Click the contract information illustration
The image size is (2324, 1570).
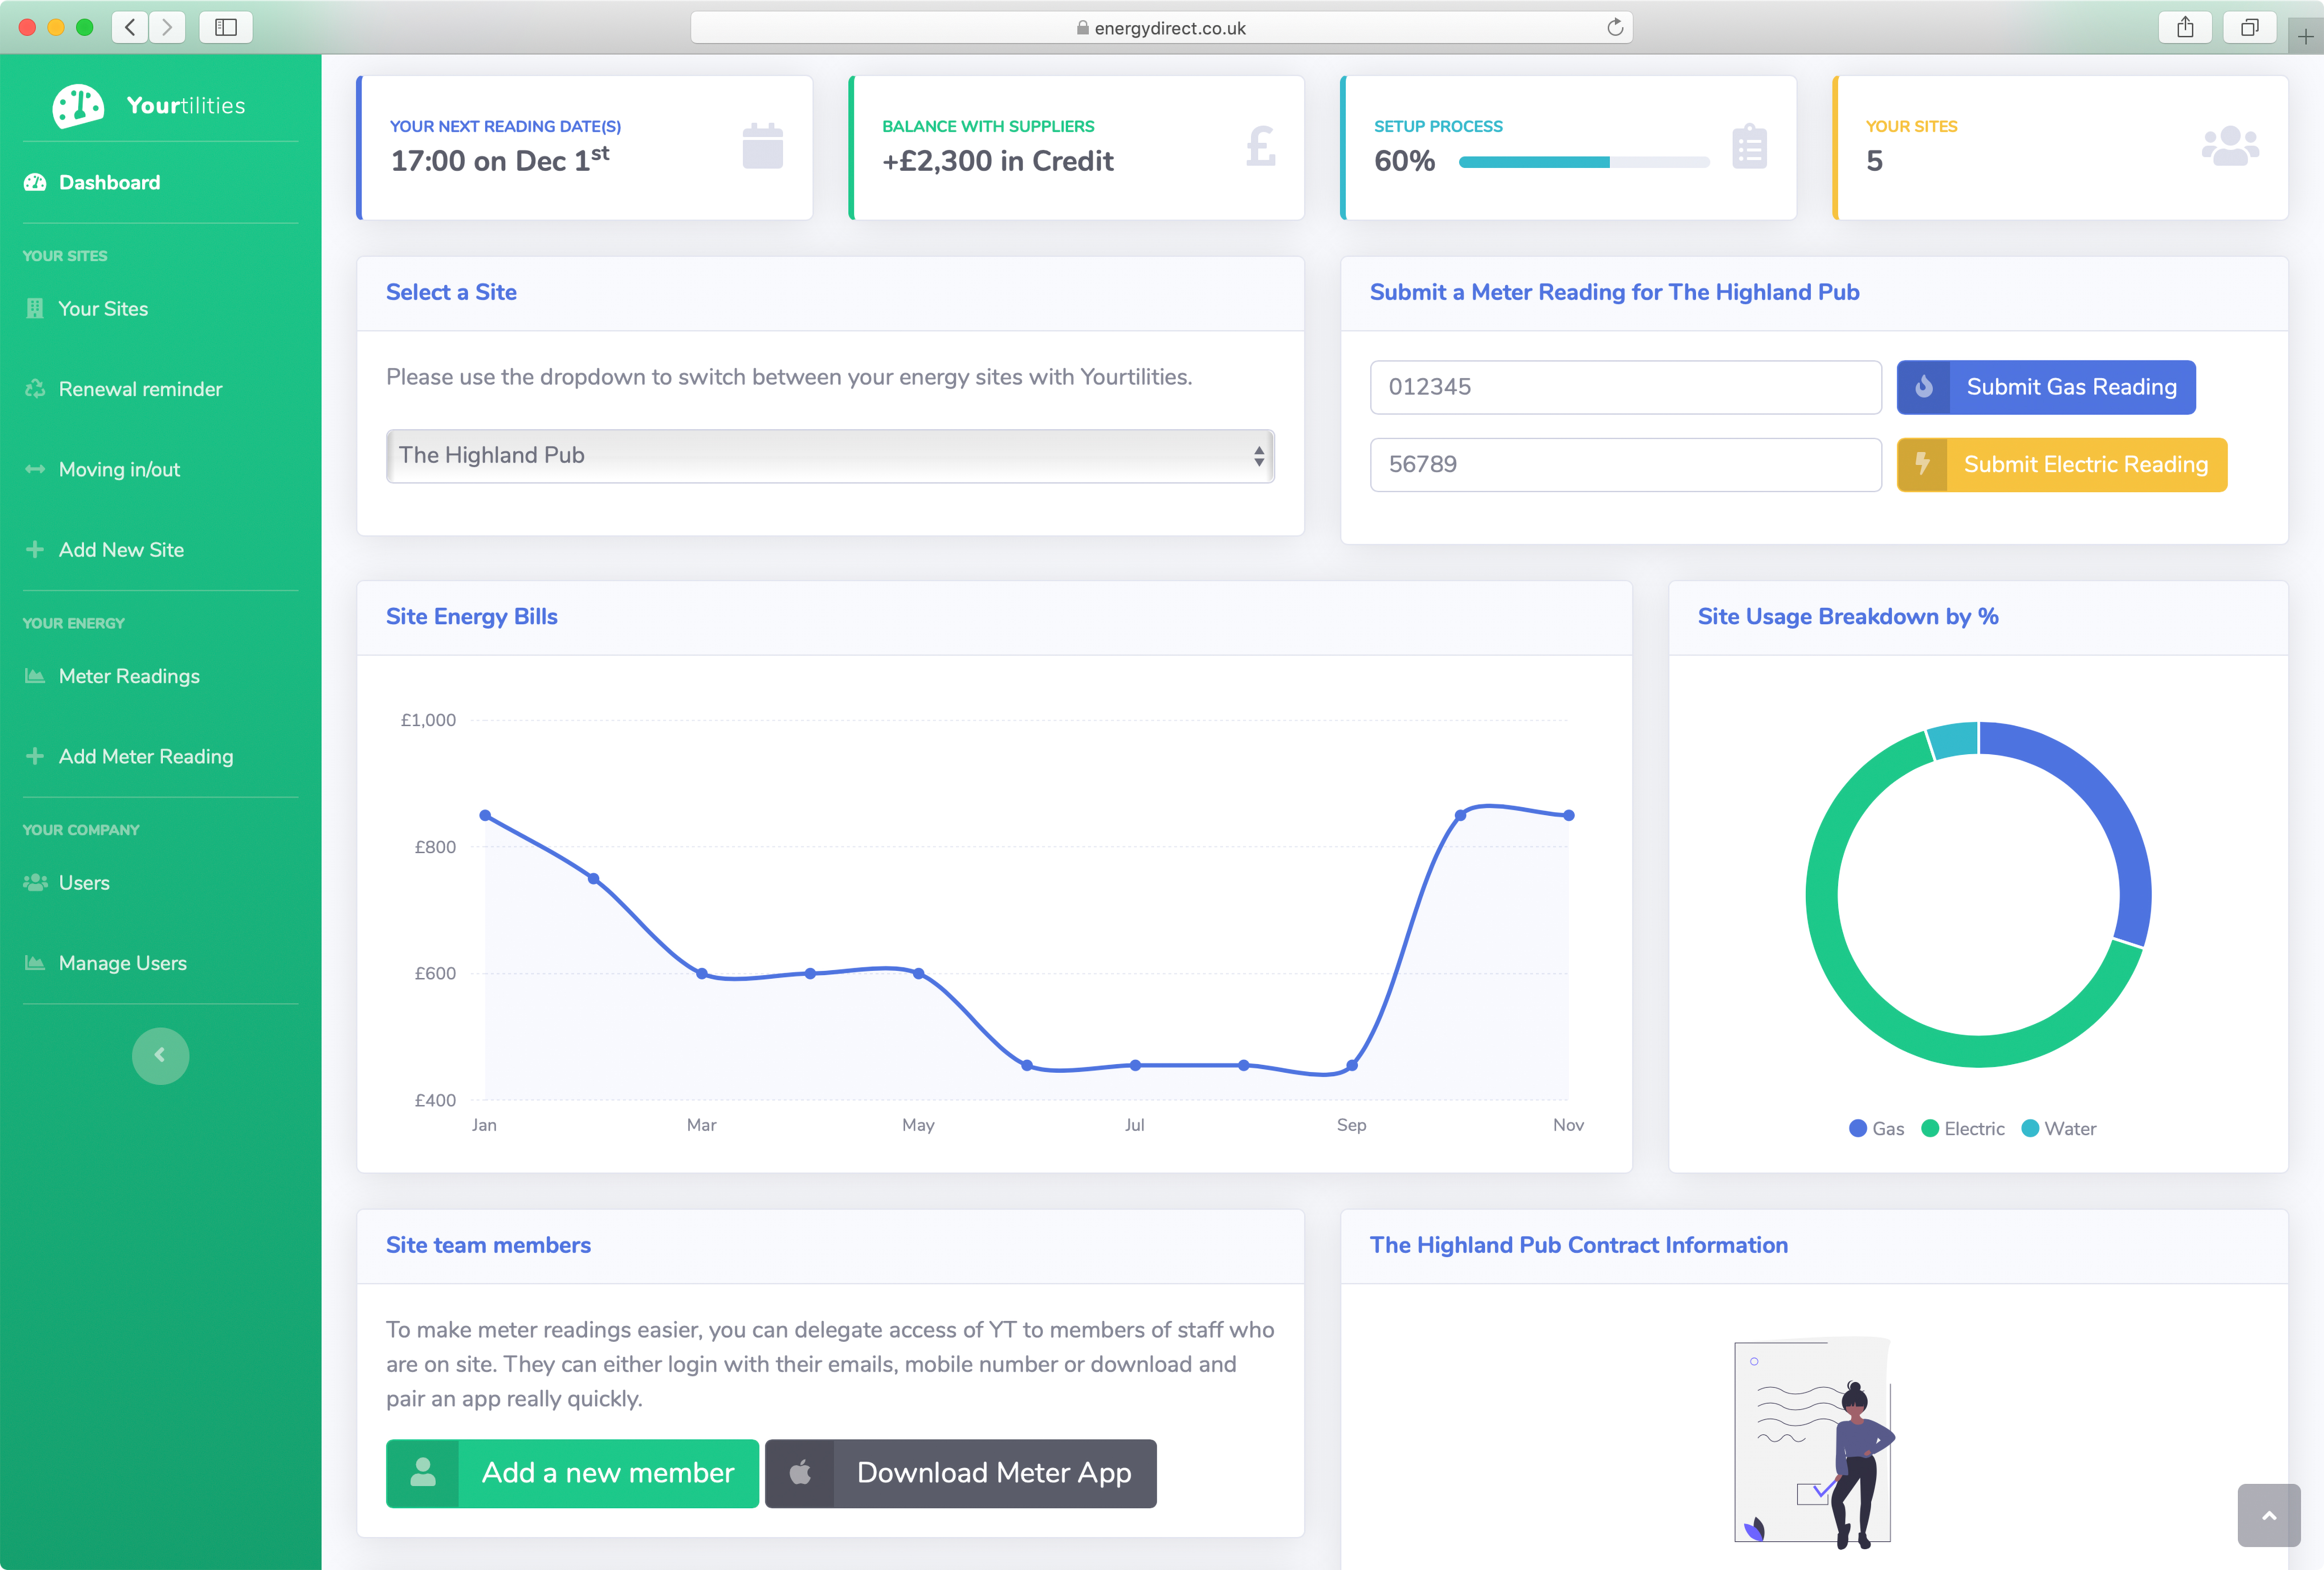coord(1814,1442)
